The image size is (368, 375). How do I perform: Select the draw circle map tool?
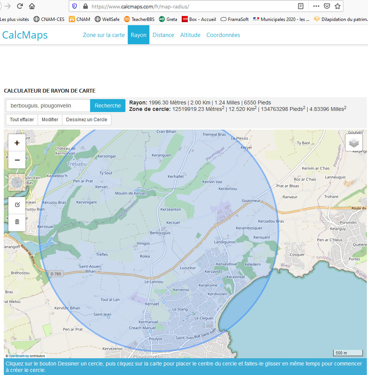[x=17, y=183]
